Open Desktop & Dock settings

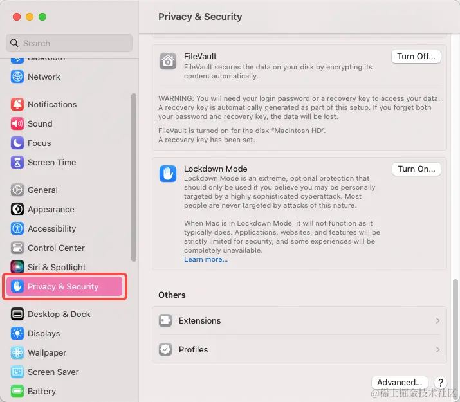[59, 314]
